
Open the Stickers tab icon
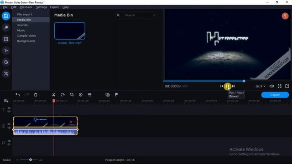[x=6, y=62]
